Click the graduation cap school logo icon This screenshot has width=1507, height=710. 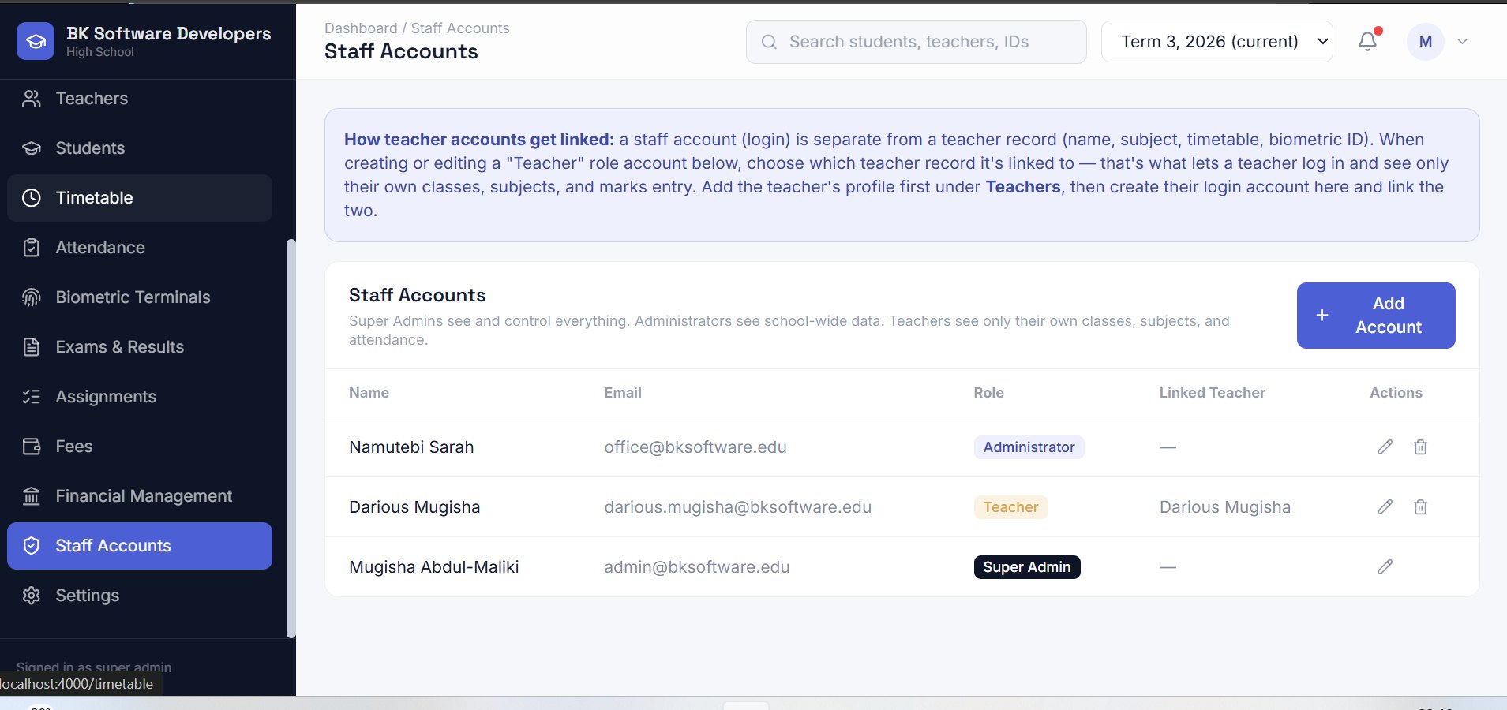36,41
